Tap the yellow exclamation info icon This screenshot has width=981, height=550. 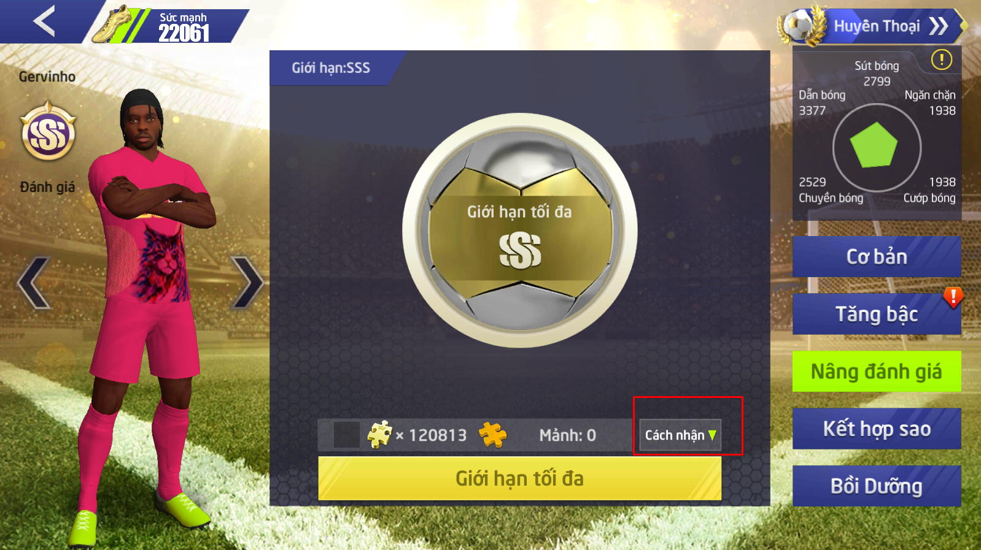(941, 59)
